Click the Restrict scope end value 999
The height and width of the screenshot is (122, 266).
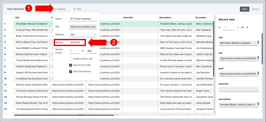[92, 51]
